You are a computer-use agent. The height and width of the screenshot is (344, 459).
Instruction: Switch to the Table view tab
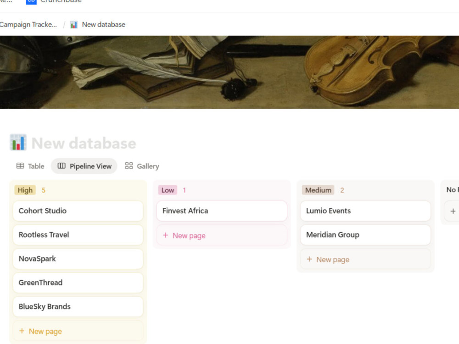(30, 166)
